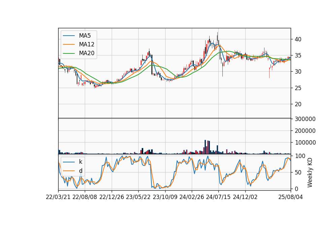Click the 22/12/26 date tick label

(x=112, y=197)
